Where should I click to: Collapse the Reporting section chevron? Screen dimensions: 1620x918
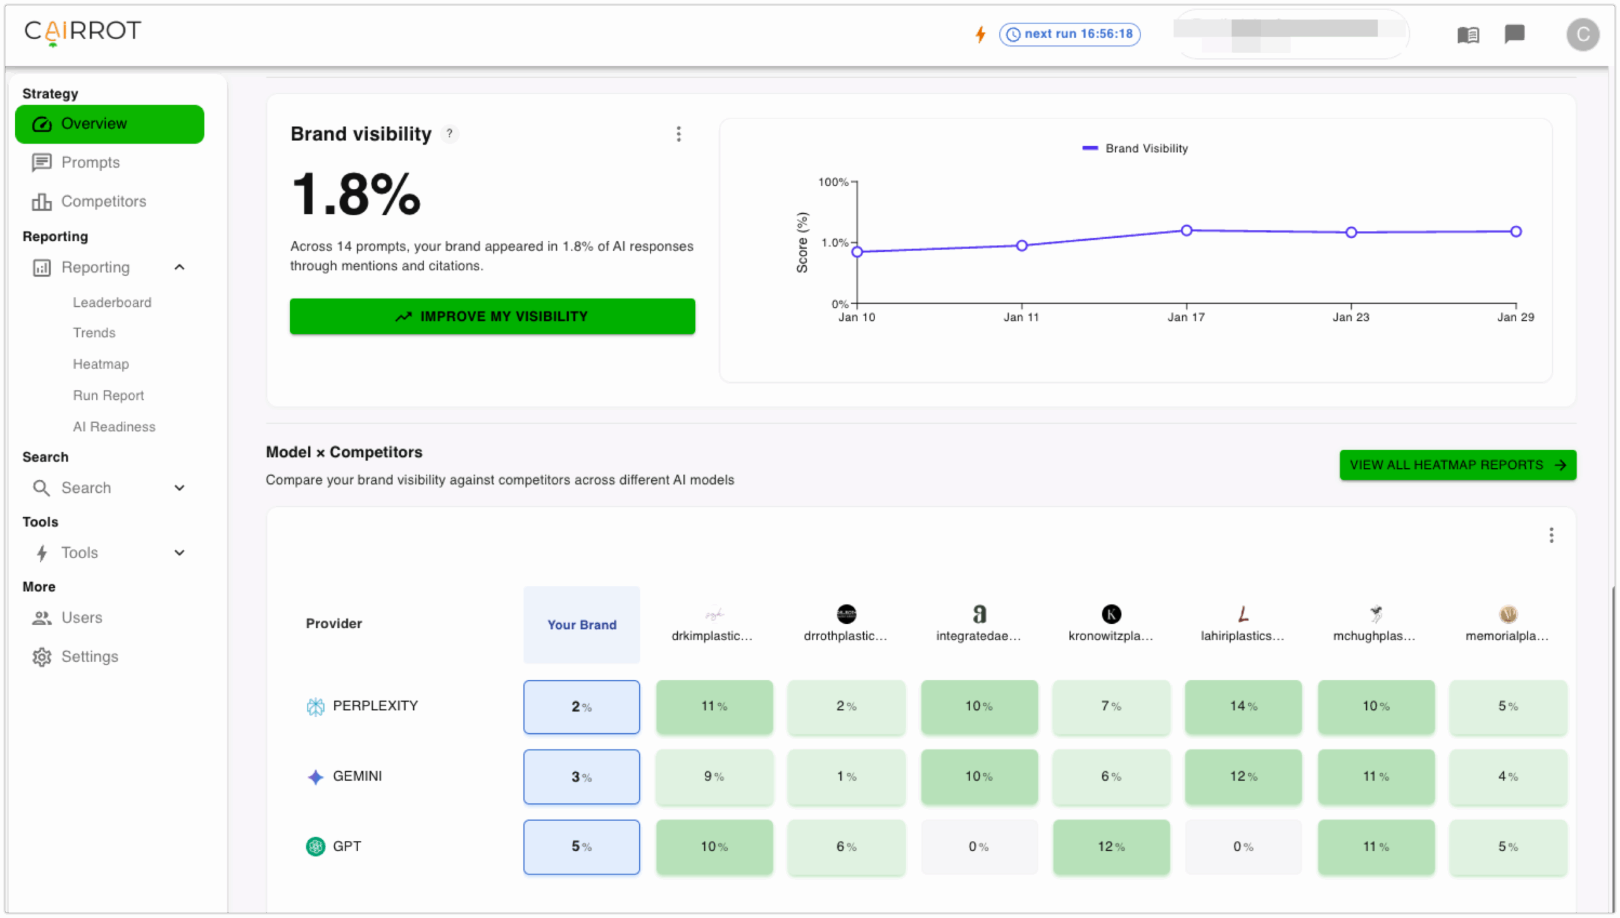[x=180, y=267]
